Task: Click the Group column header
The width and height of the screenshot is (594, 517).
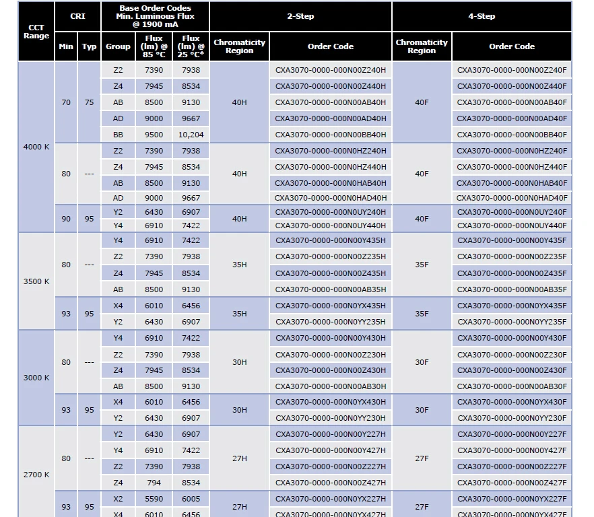Action: coord(118,46)
